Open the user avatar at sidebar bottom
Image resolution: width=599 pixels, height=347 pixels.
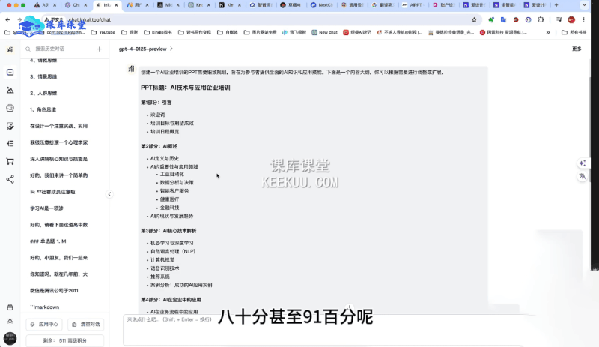pos(10,338)
